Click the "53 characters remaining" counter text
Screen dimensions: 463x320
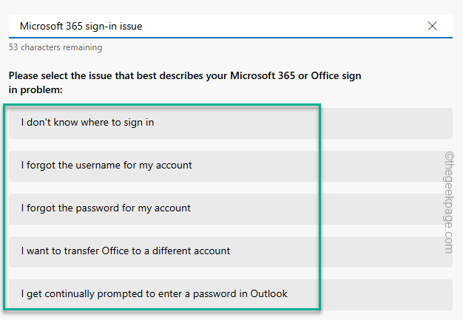pyautogui.click(x=55, y=47)
